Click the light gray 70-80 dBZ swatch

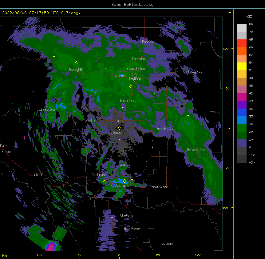coord(242,28)
